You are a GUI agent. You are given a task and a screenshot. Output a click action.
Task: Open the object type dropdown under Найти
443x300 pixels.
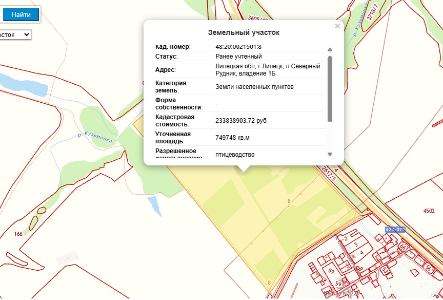pos(15,35)
